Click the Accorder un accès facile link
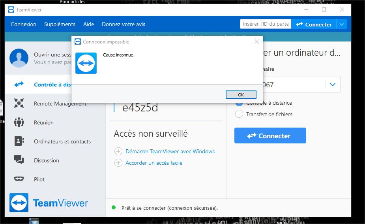The height and width of the screenshot is (224, 365). (154, 163)
